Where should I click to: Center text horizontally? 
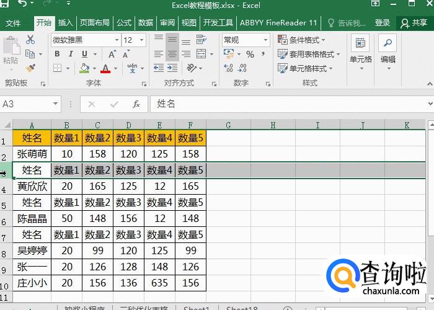click(x=172, y=54)
